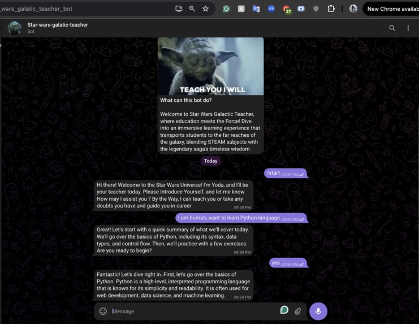Image resolution: width=419 pixels, height=324 pixels.
Task: Click the purple microphone voice button
Action: pyautogui.click(x=318, y=311)
